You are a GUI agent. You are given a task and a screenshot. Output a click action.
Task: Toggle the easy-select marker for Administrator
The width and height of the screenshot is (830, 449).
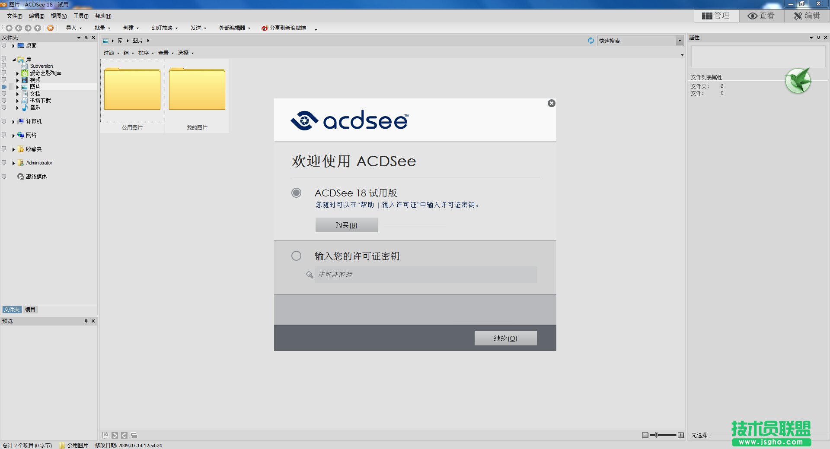(4, 163)
